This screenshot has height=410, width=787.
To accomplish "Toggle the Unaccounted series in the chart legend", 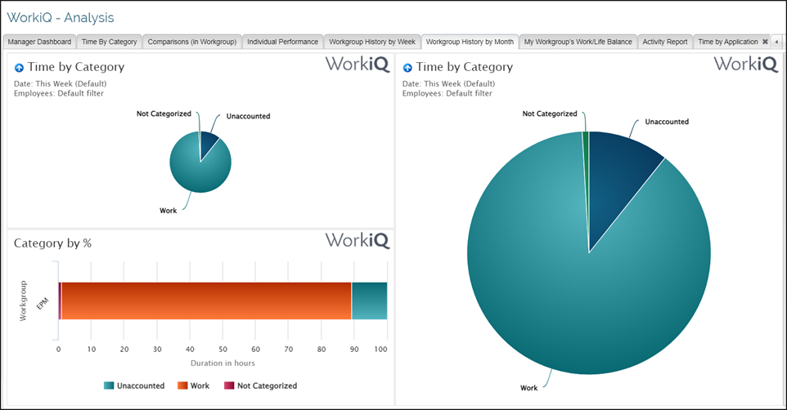I will tap(134, 385).
